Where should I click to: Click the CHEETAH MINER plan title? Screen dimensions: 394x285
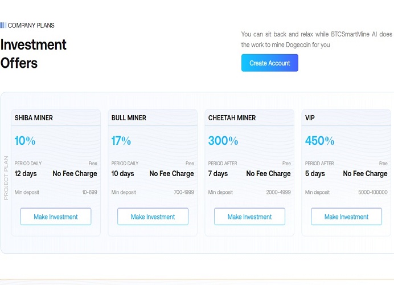pyautogui.click(x=232, y=118)
